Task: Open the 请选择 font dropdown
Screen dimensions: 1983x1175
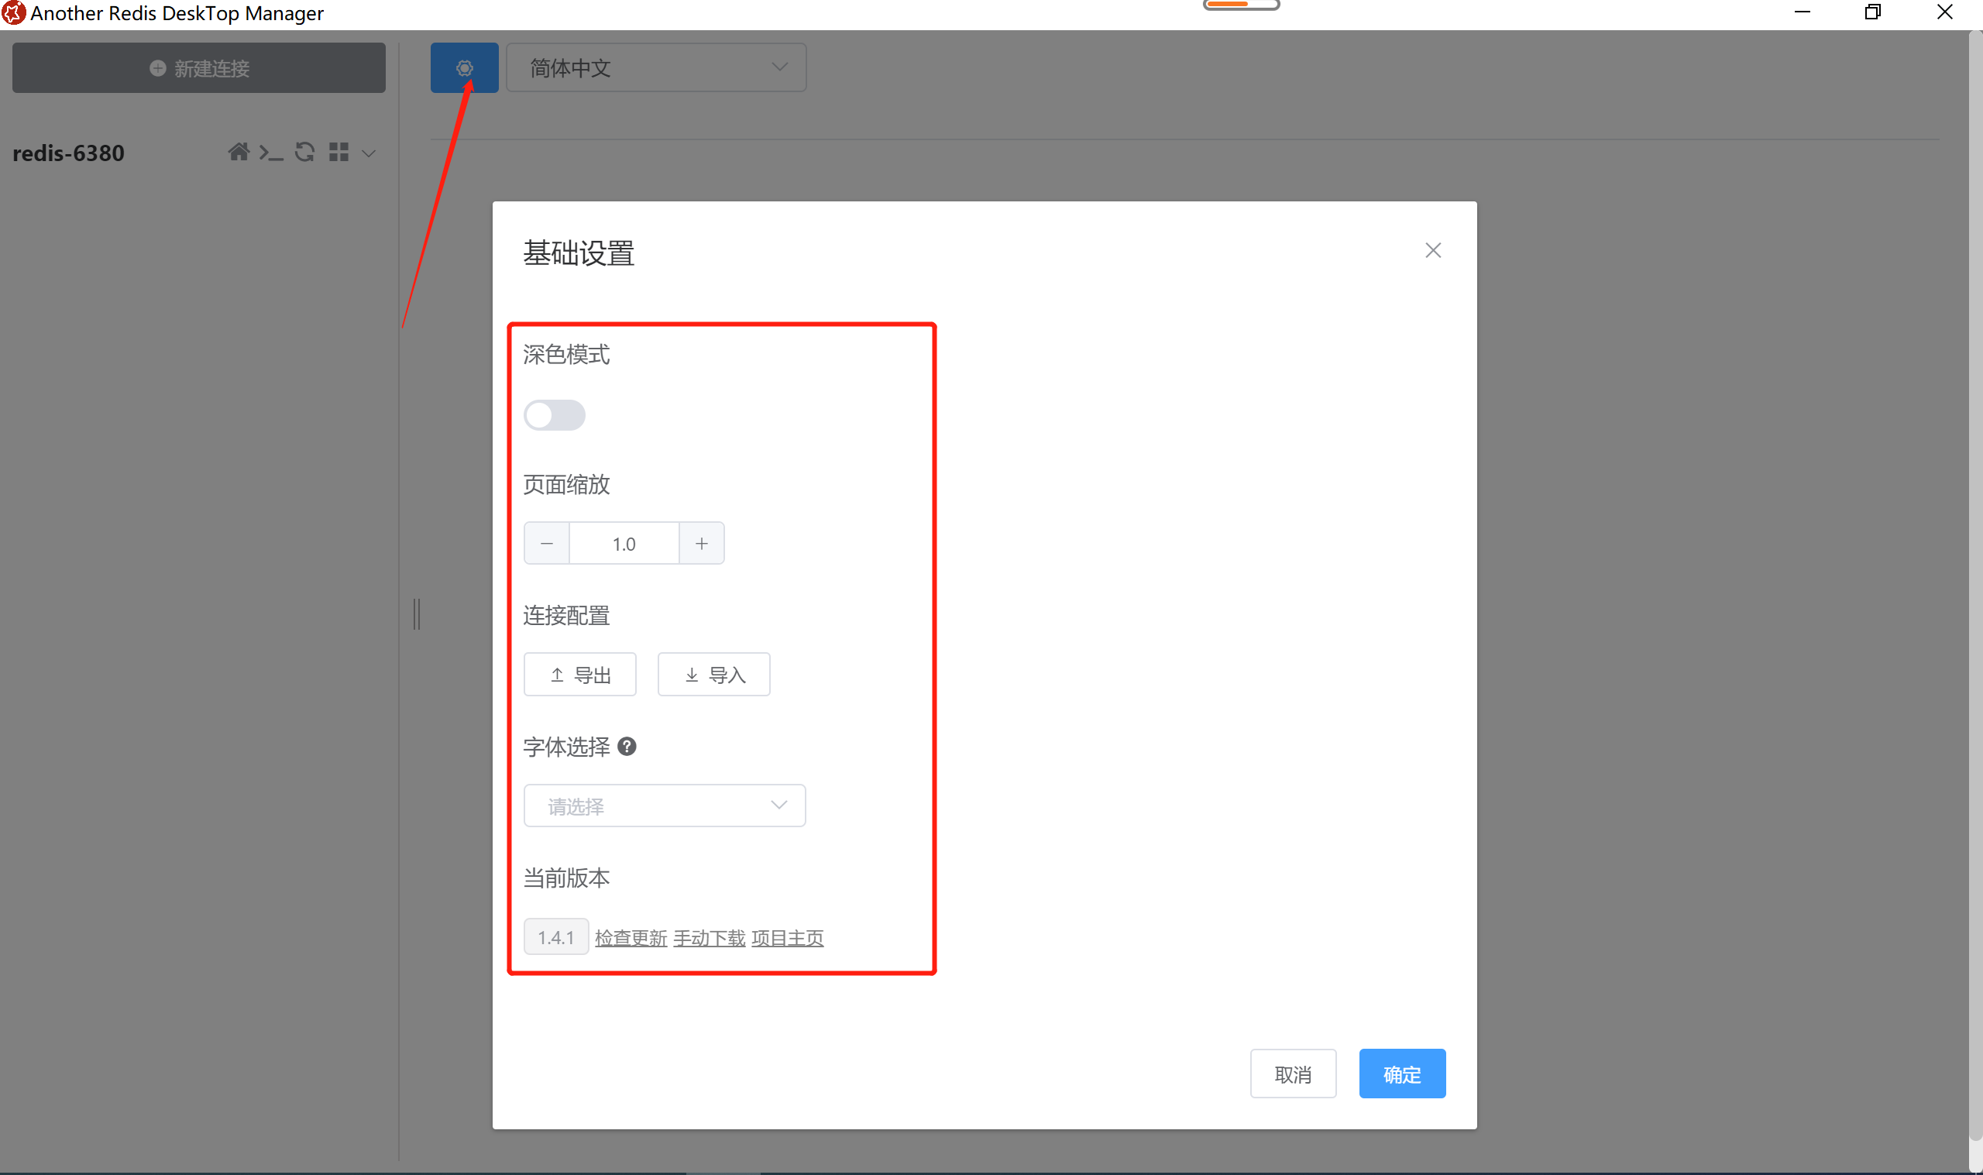Action: (x=664, y=806)
